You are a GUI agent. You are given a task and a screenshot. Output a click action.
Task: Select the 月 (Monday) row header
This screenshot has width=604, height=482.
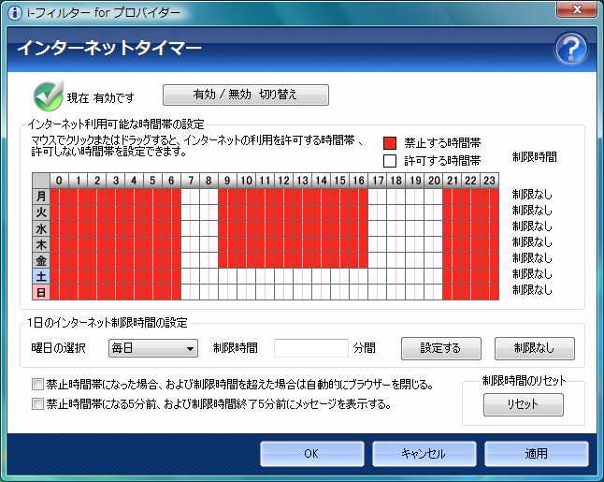point(41,197)
